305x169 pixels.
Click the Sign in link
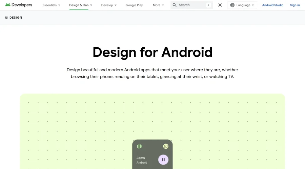point(295,5)
